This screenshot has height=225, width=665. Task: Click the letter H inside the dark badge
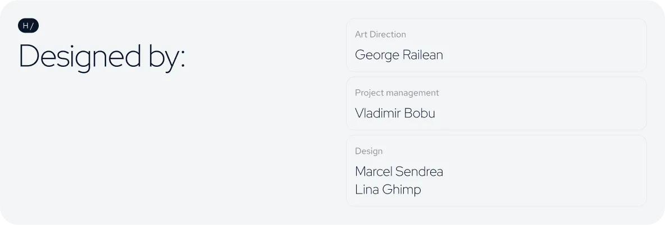pos(25,26)
